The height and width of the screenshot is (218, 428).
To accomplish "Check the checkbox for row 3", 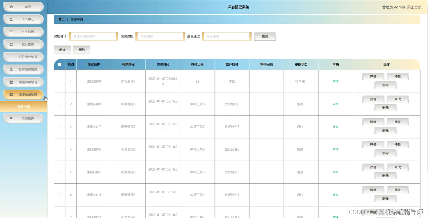I will coord(60,127).
